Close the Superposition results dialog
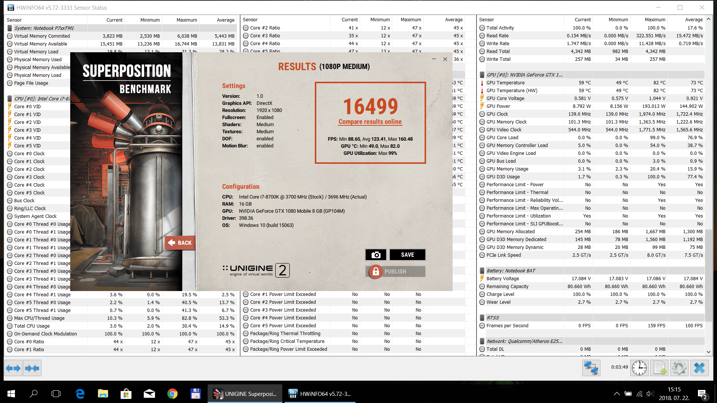 click(445, 59)
